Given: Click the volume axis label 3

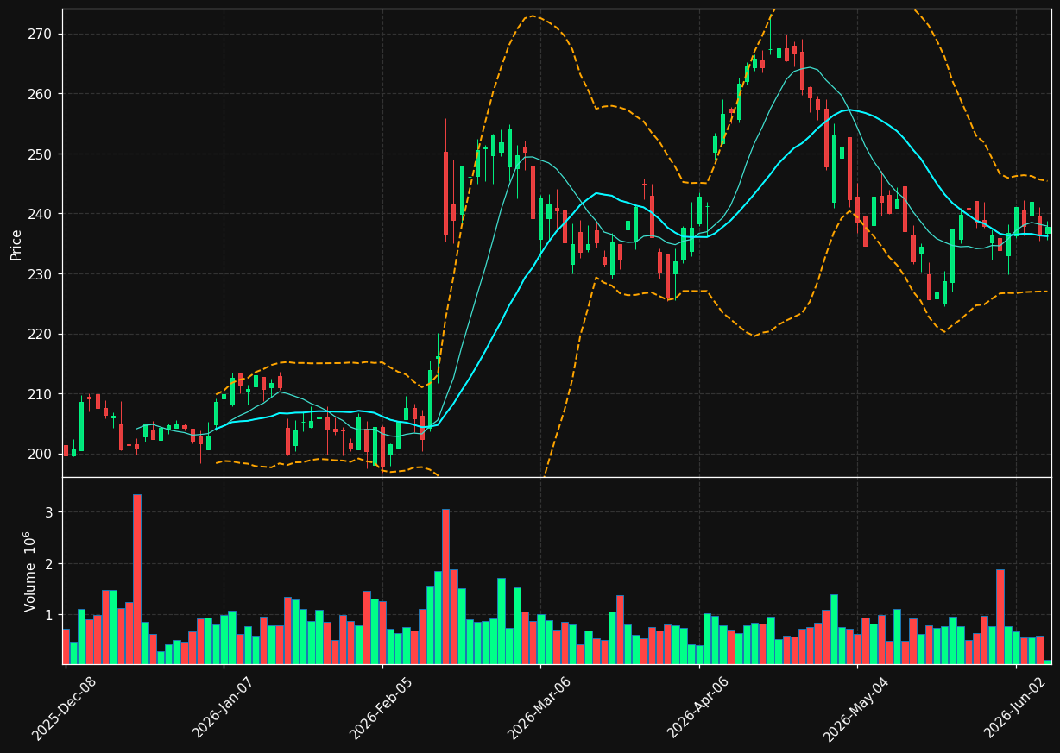Looking at the screenshot, I should (49, 512).
